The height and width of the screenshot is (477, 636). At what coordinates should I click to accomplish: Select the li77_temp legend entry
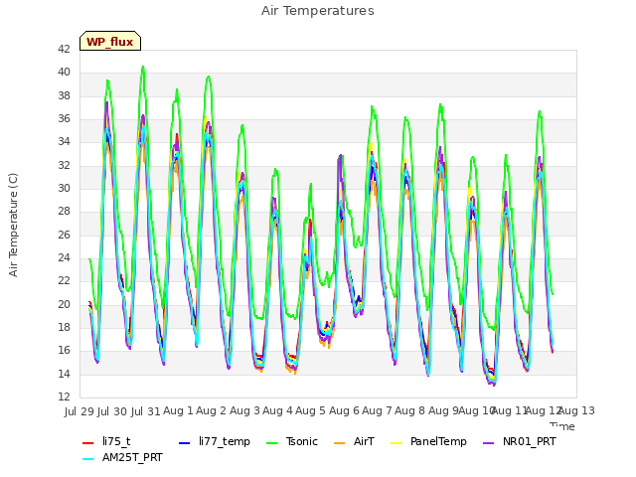215,441
